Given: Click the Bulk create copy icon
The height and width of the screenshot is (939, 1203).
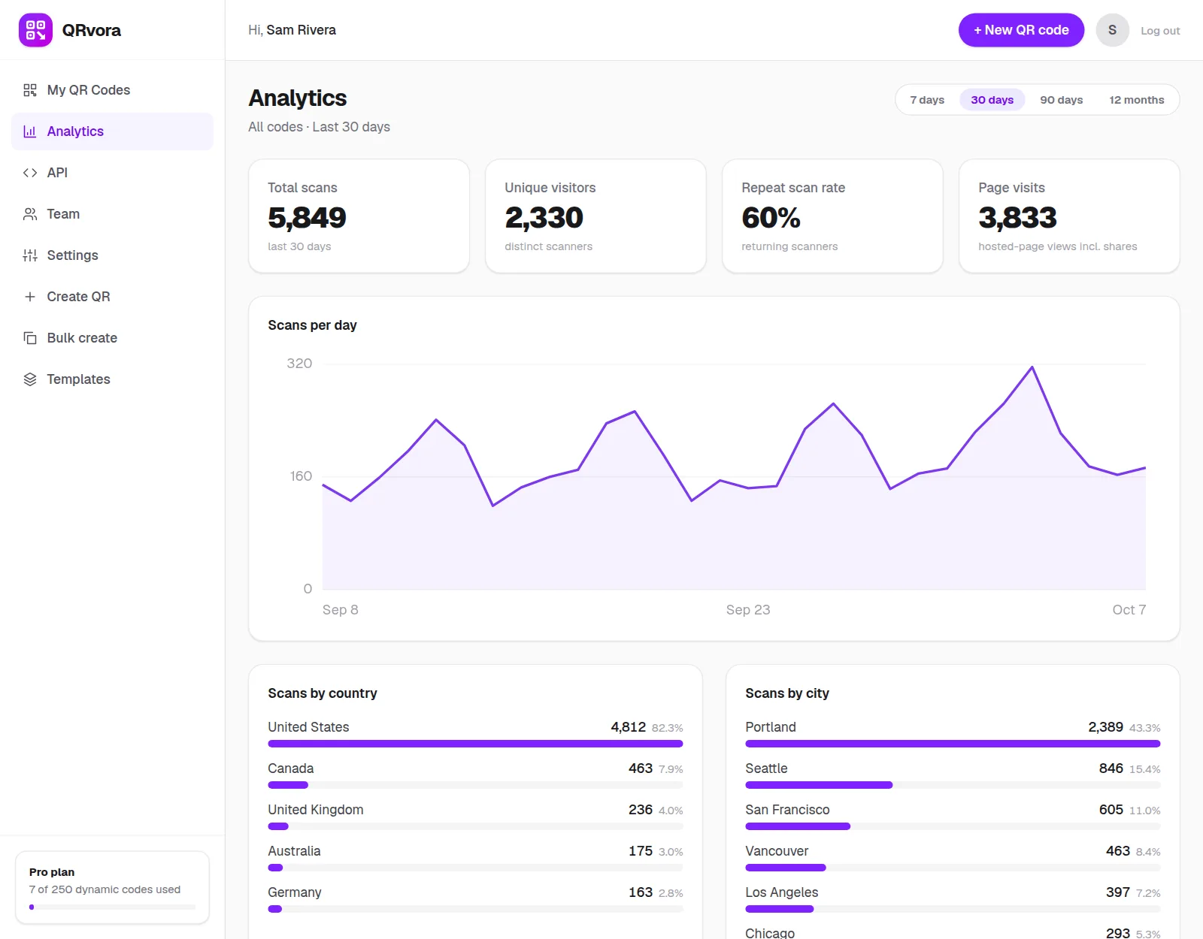Looking at the screenshot, I should 30,338.
